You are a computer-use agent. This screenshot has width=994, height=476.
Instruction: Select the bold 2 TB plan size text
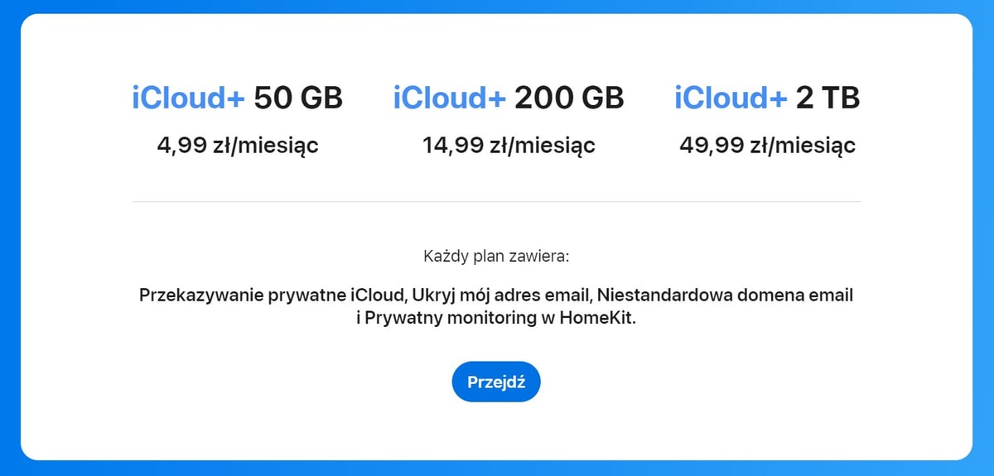[x=828, y=99]
